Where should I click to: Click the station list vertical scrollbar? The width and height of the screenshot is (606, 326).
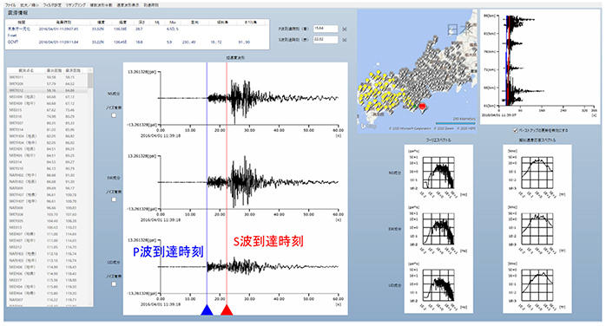90,187
